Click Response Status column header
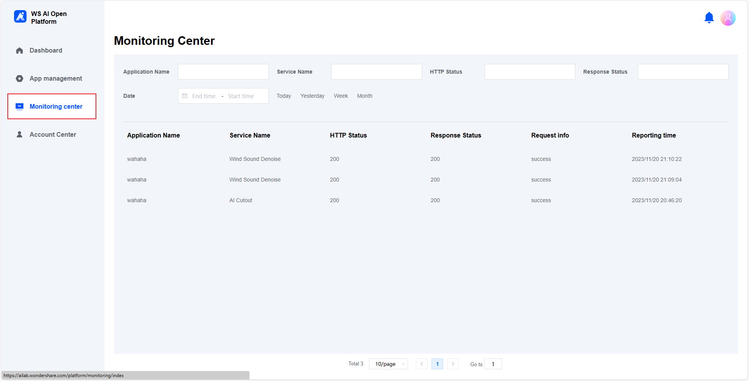Screen dimensions: 749x381 pyautogui.click(x=456, y=135)
